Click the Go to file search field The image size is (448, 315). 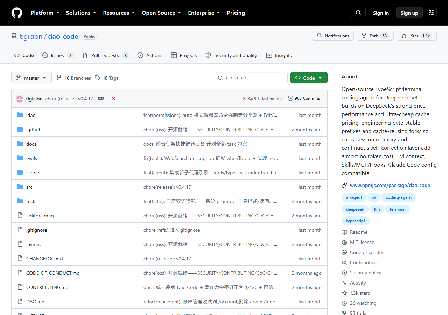[x=251, y=78]
